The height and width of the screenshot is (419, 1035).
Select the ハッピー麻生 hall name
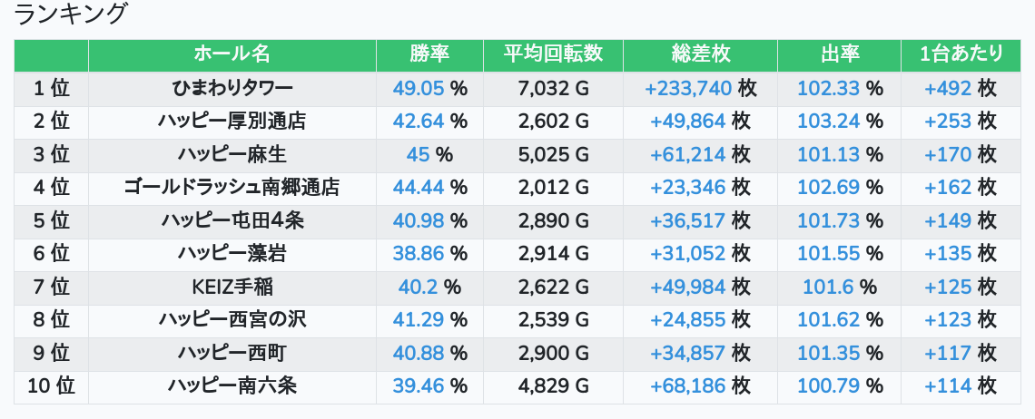click(x=232, y=155)
